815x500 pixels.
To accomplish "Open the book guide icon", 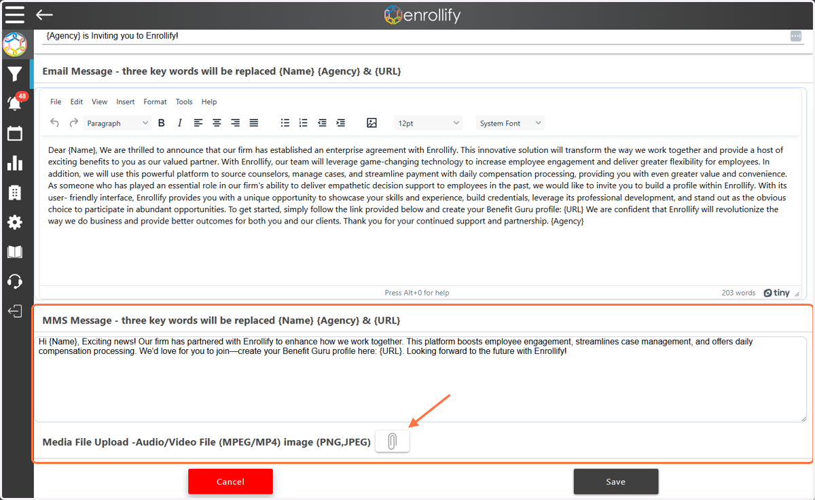I will [15, 252].
